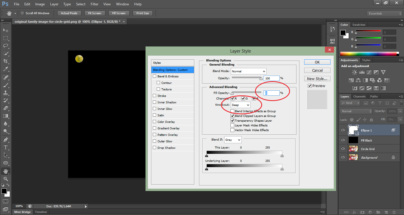Hide the Circle Grid layer

pyautogui.click(x=343, y=149)
